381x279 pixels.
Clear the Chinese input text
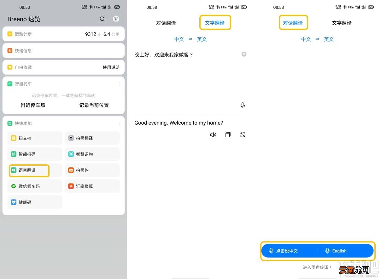(244, 54)
